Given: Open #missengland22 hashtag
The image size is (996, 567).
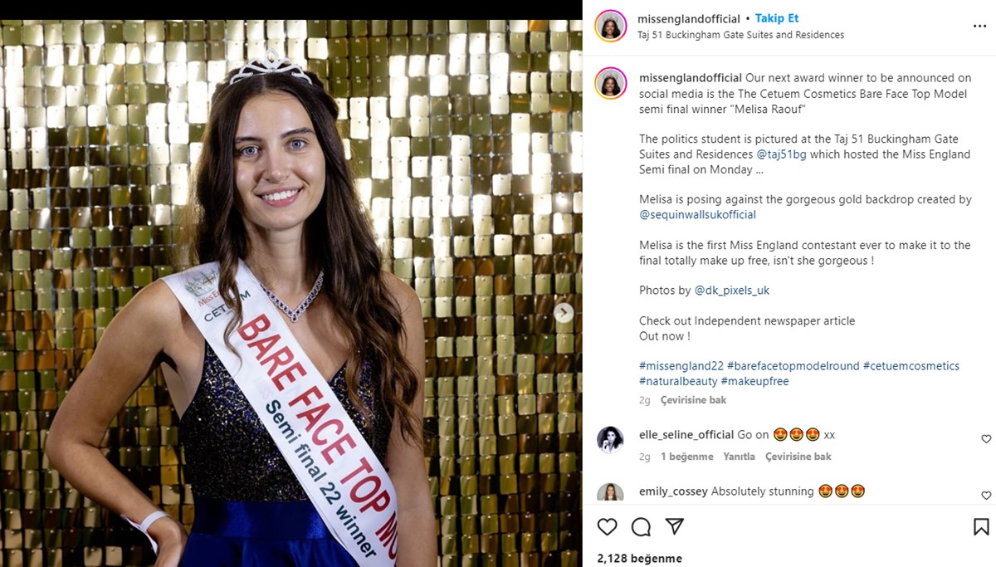Looking at the screenshot, I should (x=681, y=366).
